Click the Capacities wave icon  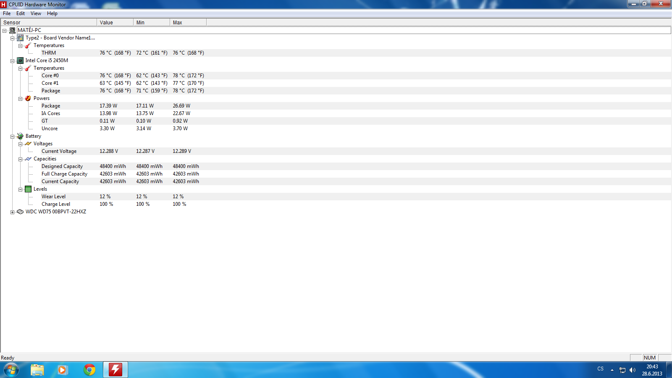point(28,159)
